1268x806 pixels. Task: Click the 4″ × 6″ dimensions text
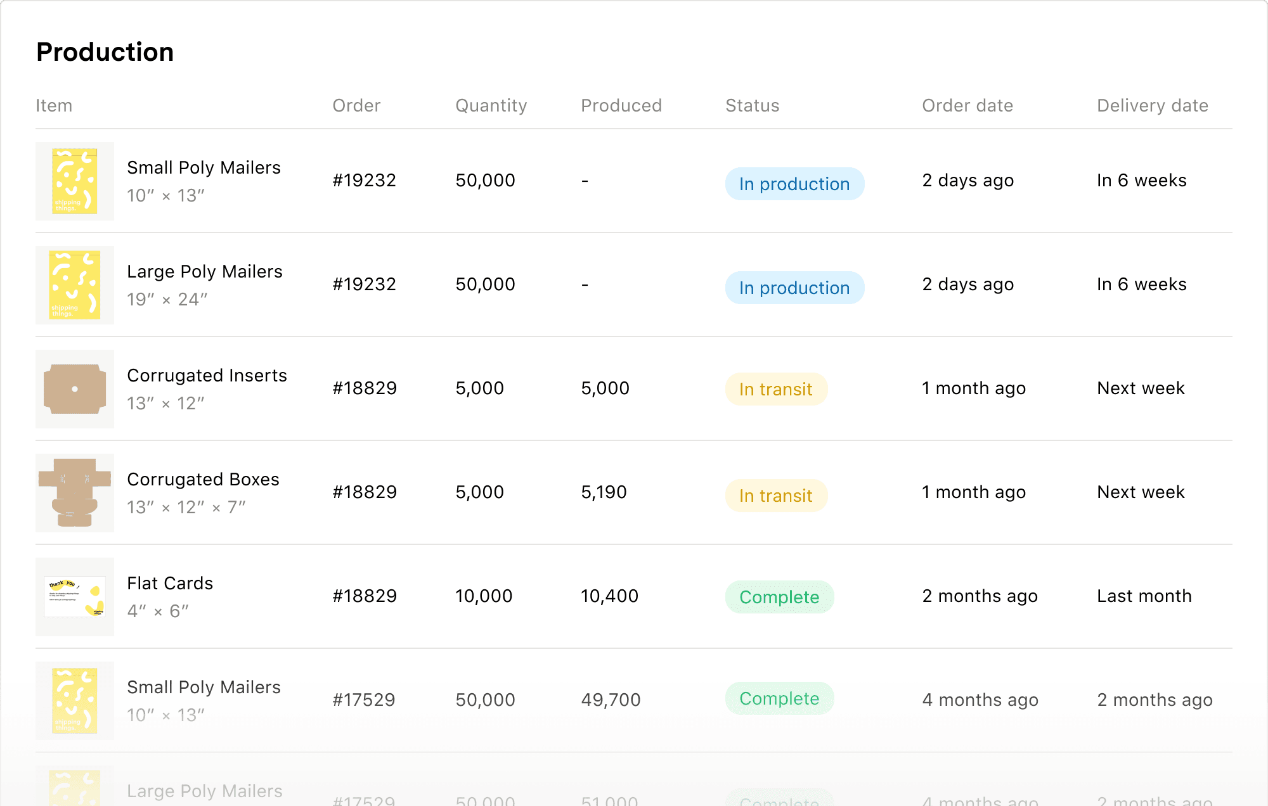158,611
